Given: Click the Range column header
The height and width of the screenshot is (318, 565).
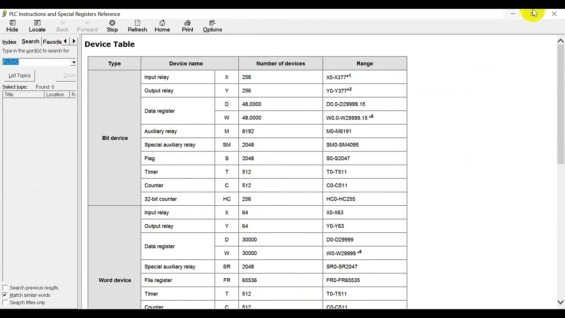Looking at the screenshot, I should point(365,64).
